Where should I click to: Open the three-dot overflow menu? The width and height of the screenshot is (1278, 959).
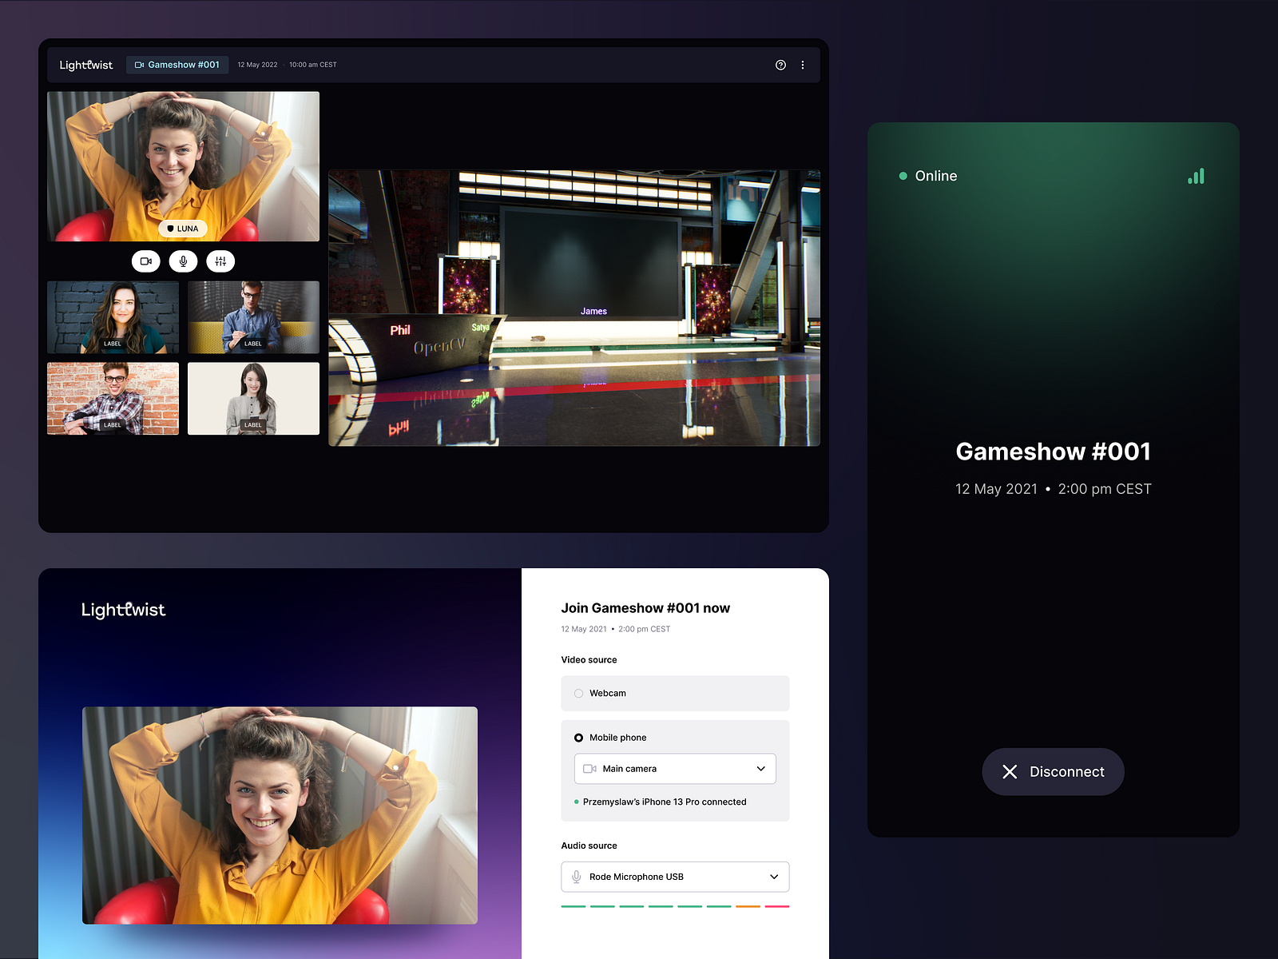click(803, 65)
